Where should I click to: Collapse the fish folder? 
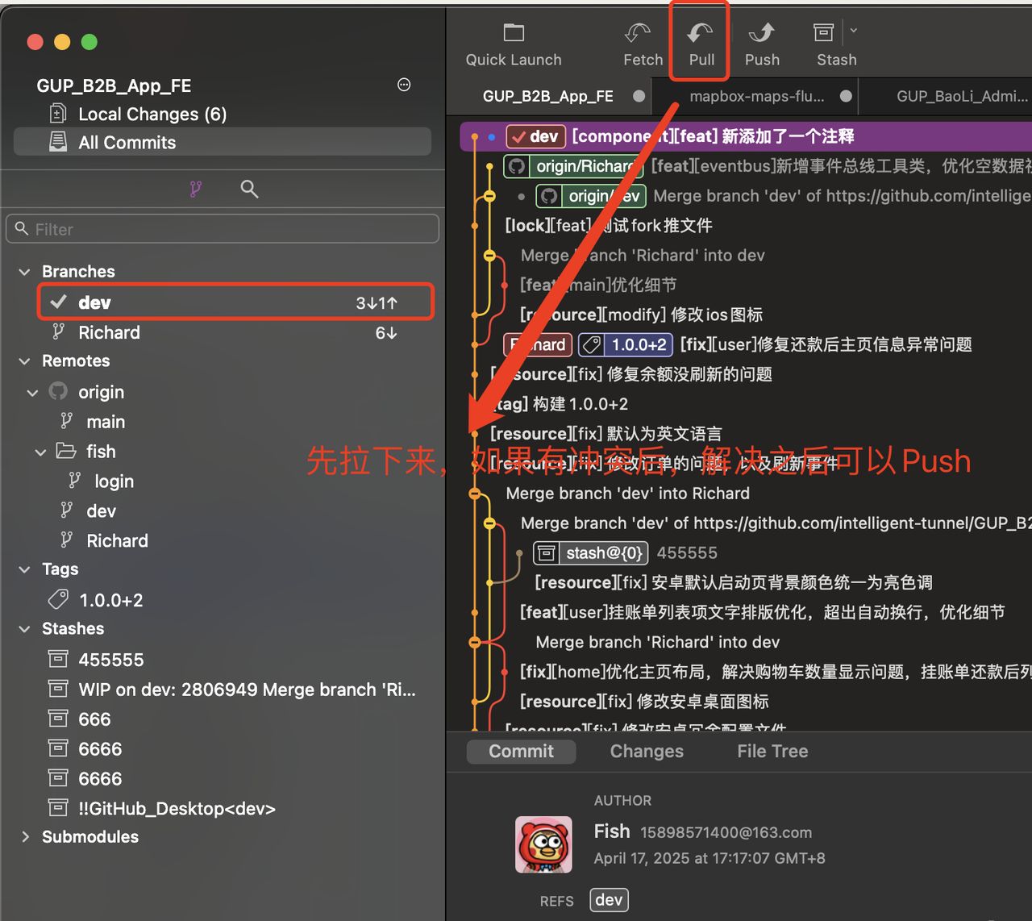[x=41, y=452]
